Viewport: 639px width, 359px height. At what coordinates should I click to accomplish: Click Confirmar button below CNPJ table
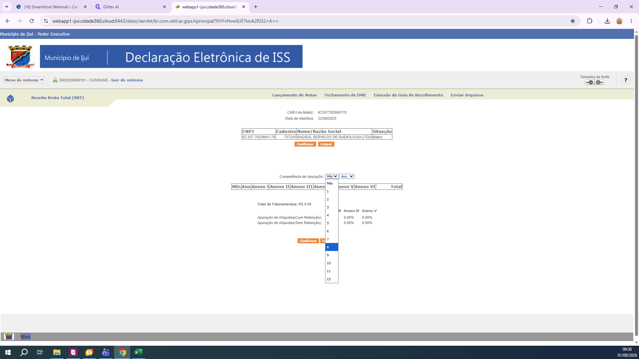pyautogui.click(x=305, y=144)
